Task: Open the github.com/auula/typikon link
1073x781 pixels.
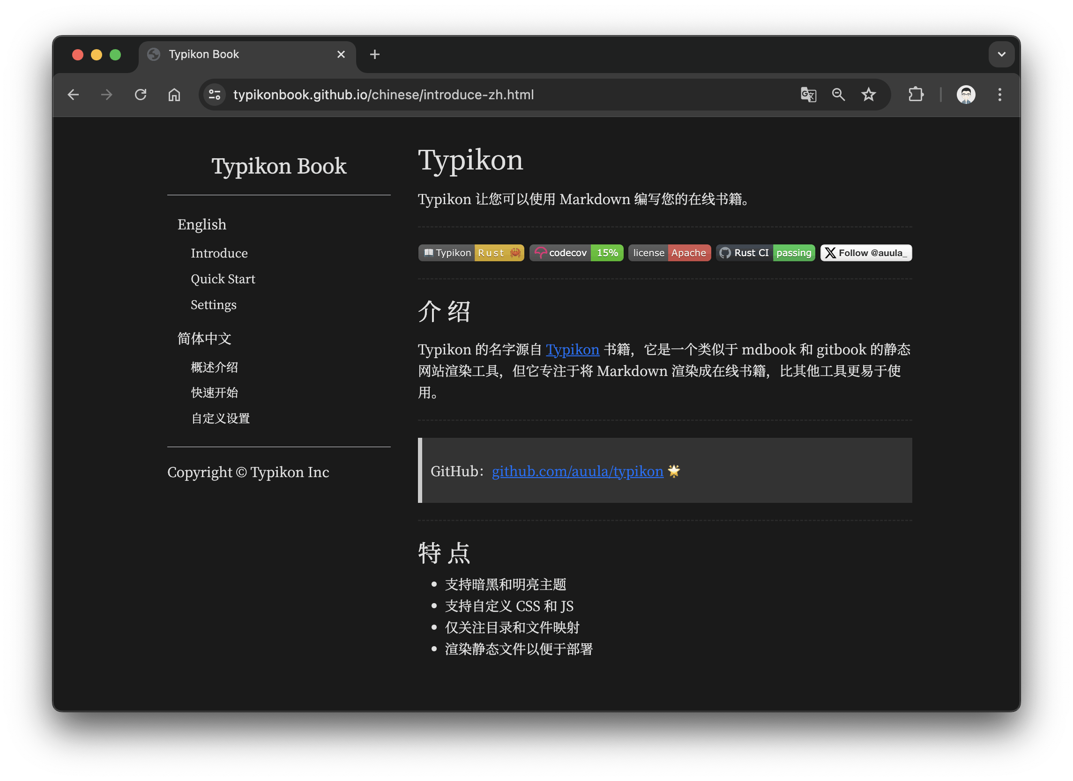Action: click(577, 472)
